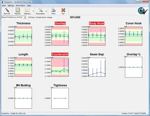Expand the Statistics dropdown arrow
The width and height of the screenshot is (150, 116).
33,11
